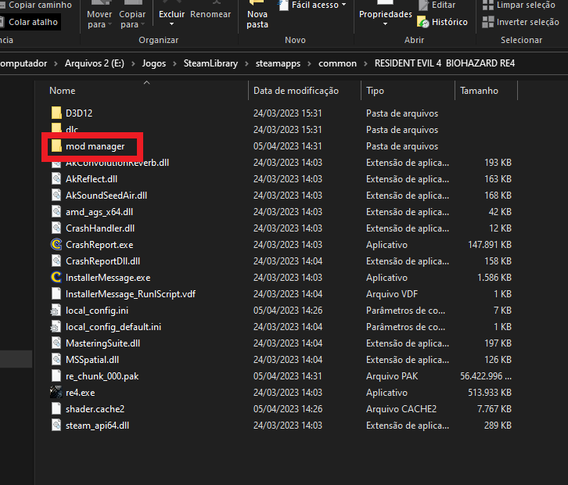Click the Inverter seleção grid icon
Image resolution: width=568 pixels, height=485 pixels.
(x=487, y=22)
